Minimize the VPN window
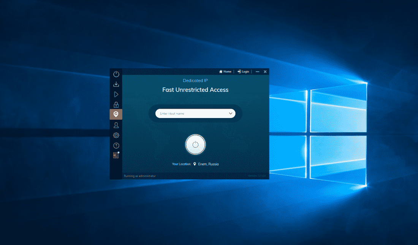Viewport: 418px width, 245px height. [258, 72]
